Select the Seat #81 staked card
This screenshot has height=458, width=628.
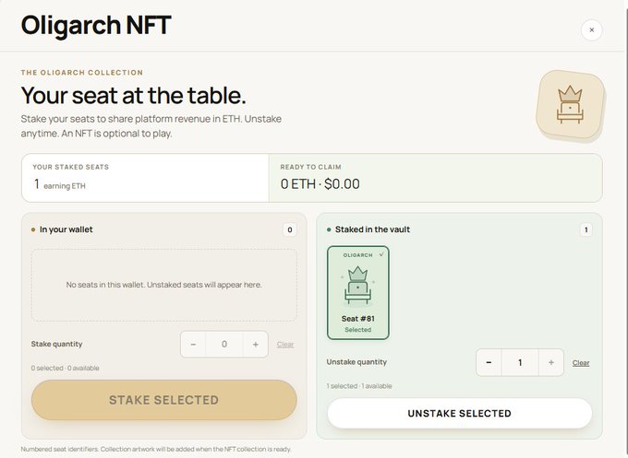pyautogui.click(x=358, y=292)
